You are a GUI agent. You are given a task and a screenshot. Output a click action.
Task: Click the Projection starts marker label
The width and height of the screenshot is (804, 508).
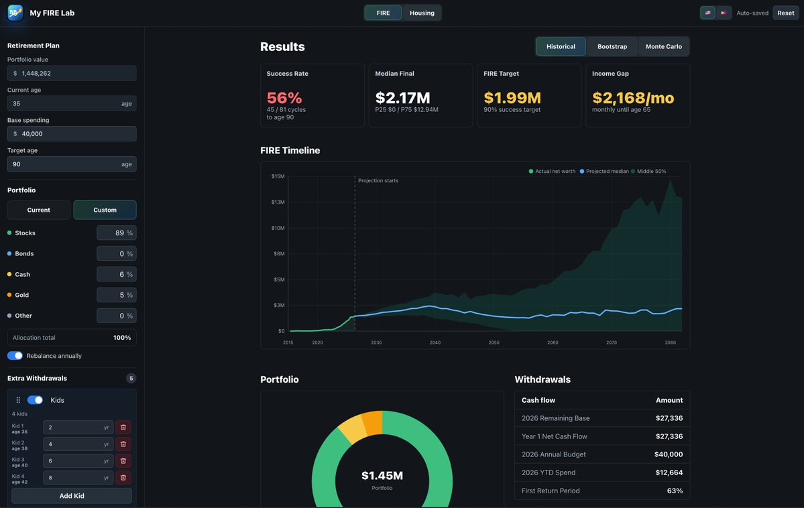coord(378,180)
